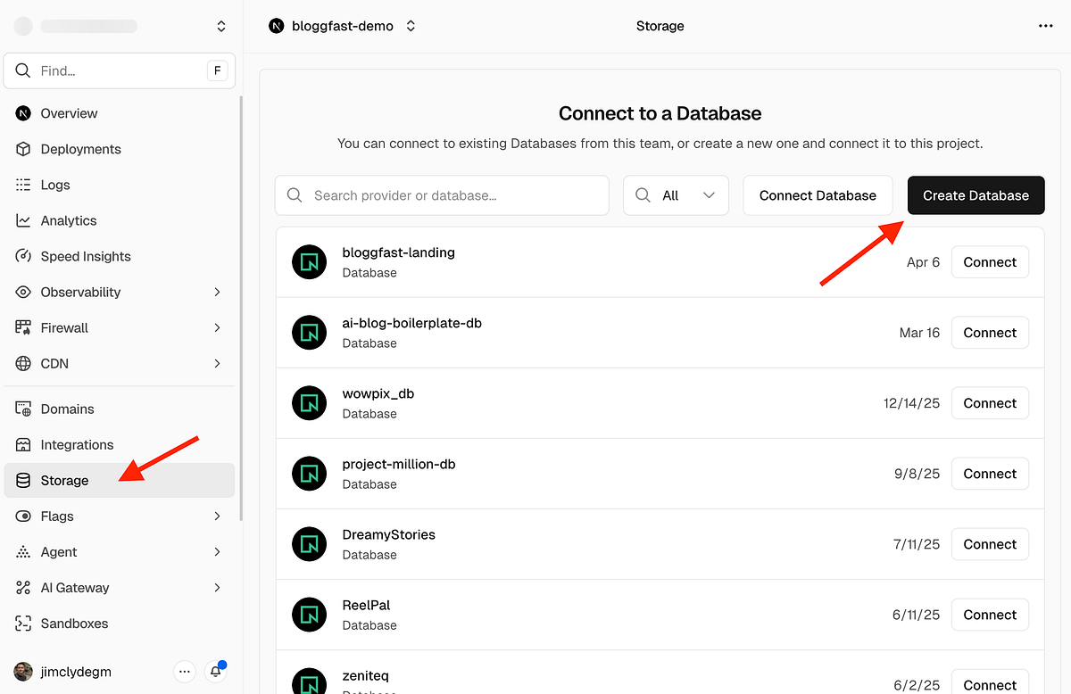
Task: Click the F shortcut key badge
Action: pyautogui.click(x=217, y=70)
